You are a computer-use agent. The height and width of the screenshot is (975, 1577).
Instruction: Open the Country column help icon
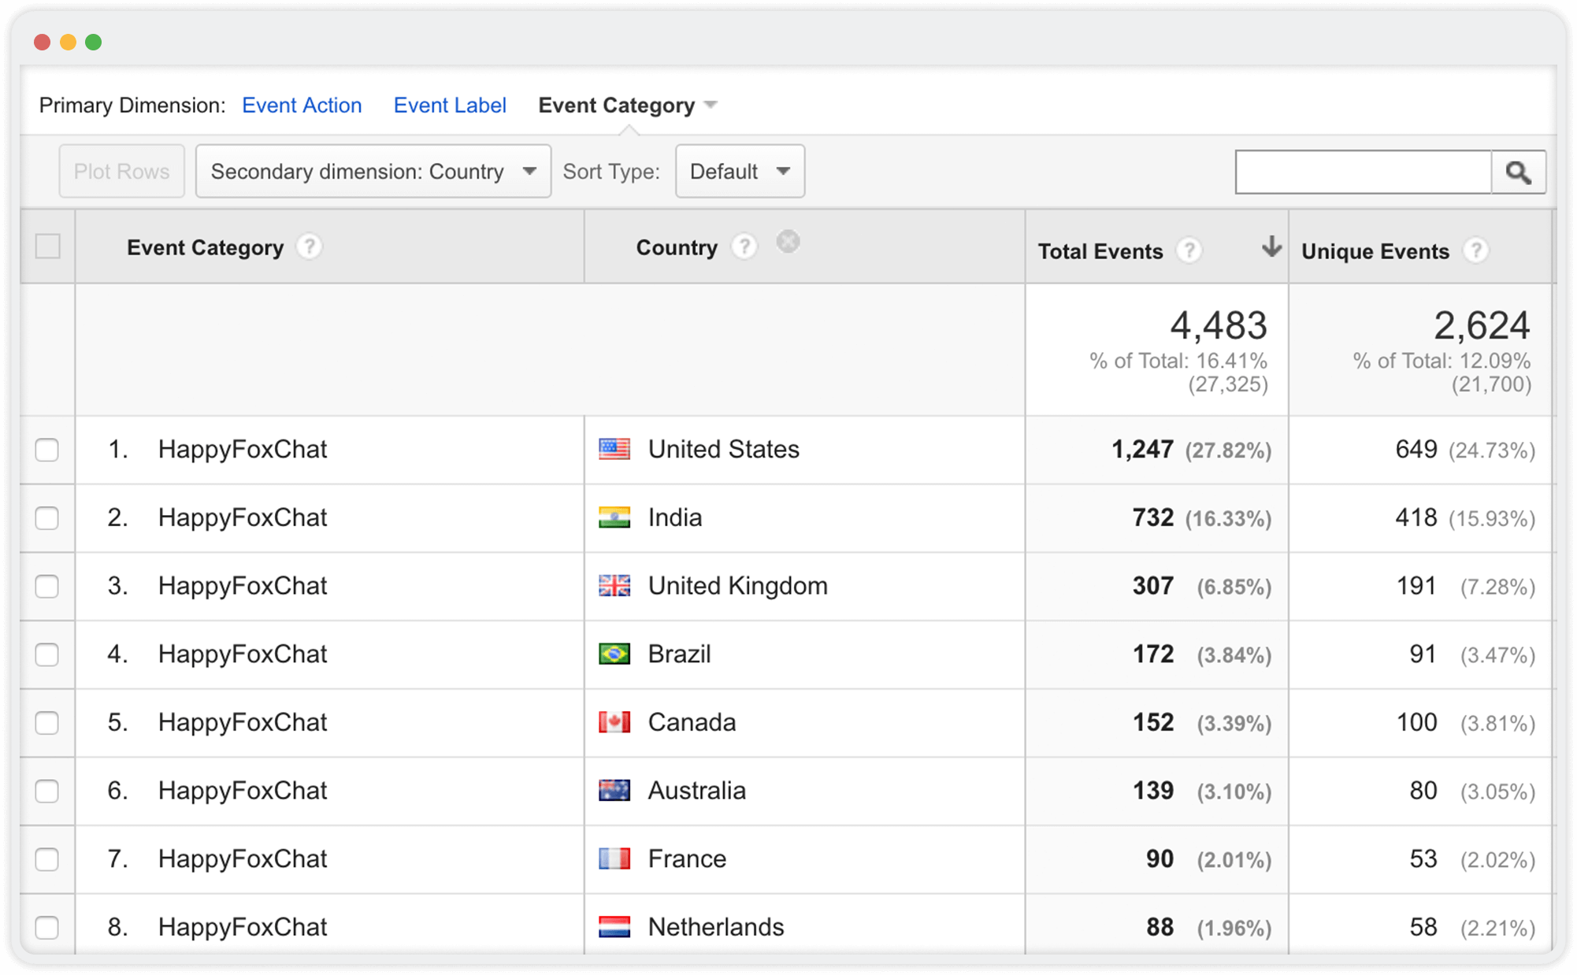pyautogui.click(x=744, y=247)
